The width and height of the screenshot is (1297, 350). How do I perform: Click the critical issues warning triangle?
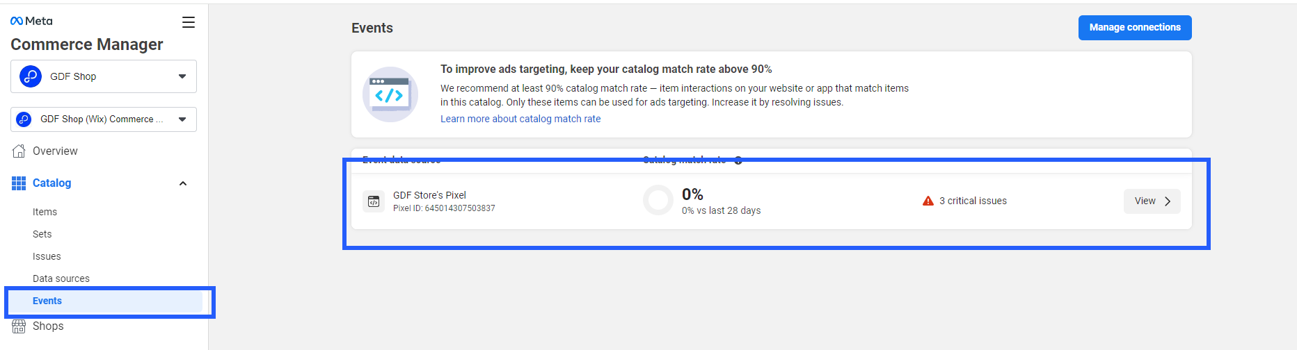(x=928, y=201)
